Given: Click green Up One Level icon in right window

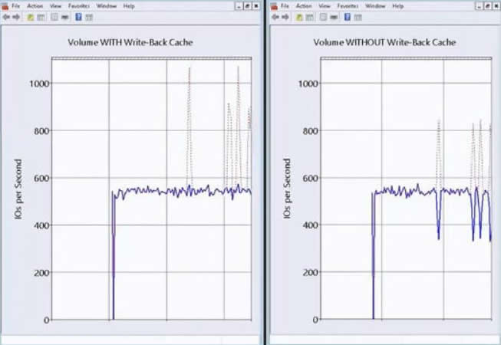Looking at the screenshot, I should (298, 16).
